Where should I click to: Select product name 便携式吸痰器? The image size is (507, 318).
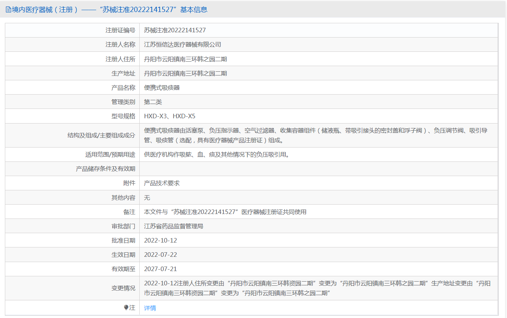(162, 87)
